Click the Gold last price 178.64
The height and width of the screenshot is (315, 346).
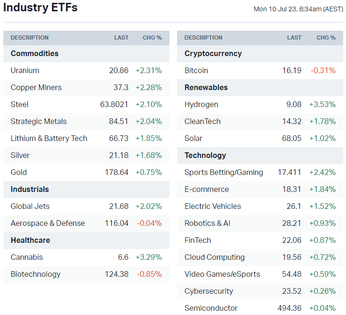click(117, 173)
